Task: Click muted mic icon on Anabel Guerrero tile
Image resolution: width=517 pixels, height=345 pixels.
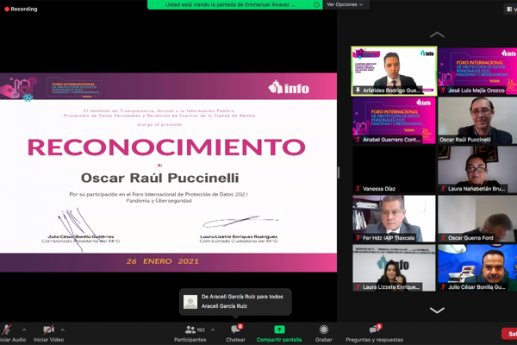Action: [x=358, y=140]
